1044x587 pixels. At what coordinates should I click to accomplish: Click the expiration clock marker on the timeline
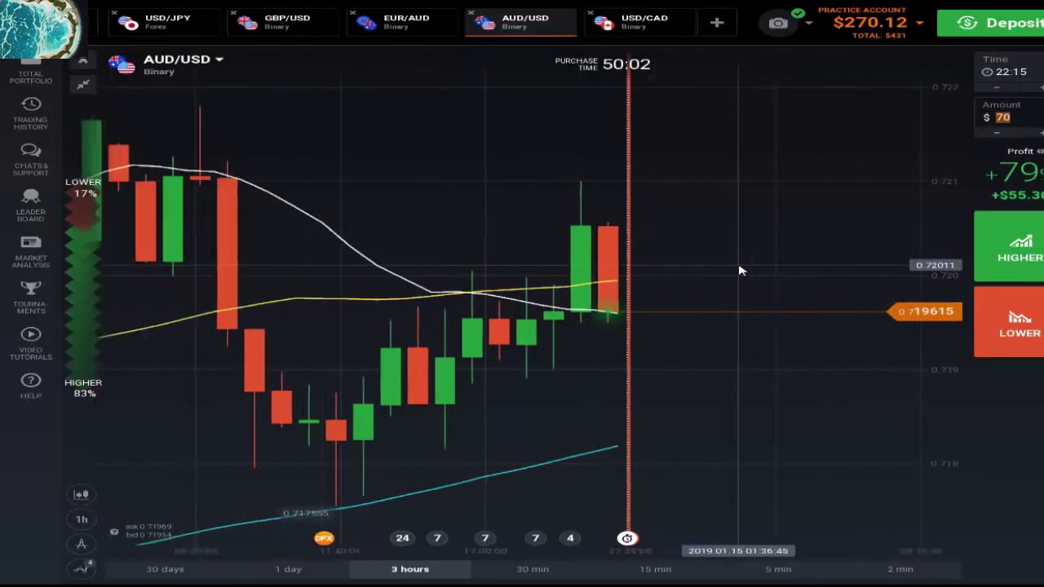[627, 538]
